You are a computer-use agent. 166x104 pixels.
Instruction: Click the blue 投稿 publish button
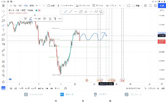point(162,6)
